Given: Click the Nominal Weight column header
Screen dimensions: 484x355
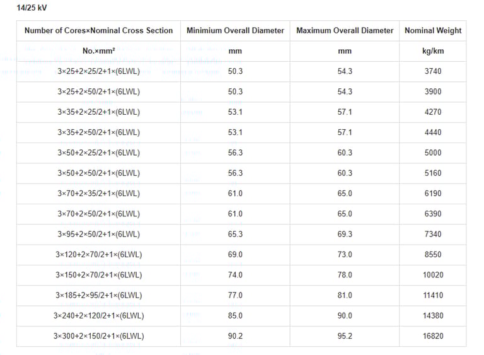Looking at the screenshot, I should click(x=433, y=30).
